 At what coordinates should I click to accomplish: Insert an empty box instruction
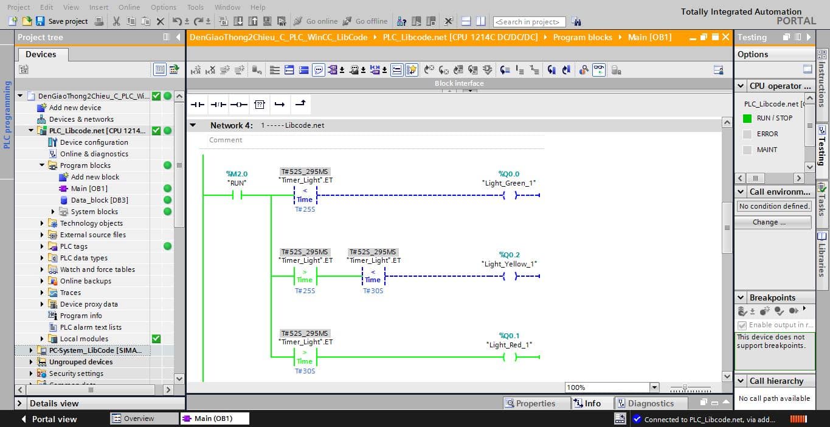tap(260, 105)
